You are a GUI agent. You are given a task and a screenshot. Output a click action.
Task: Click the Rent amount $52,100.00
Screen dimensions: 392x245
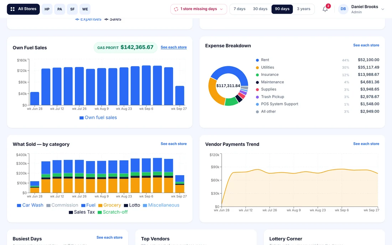click(368, 60)
